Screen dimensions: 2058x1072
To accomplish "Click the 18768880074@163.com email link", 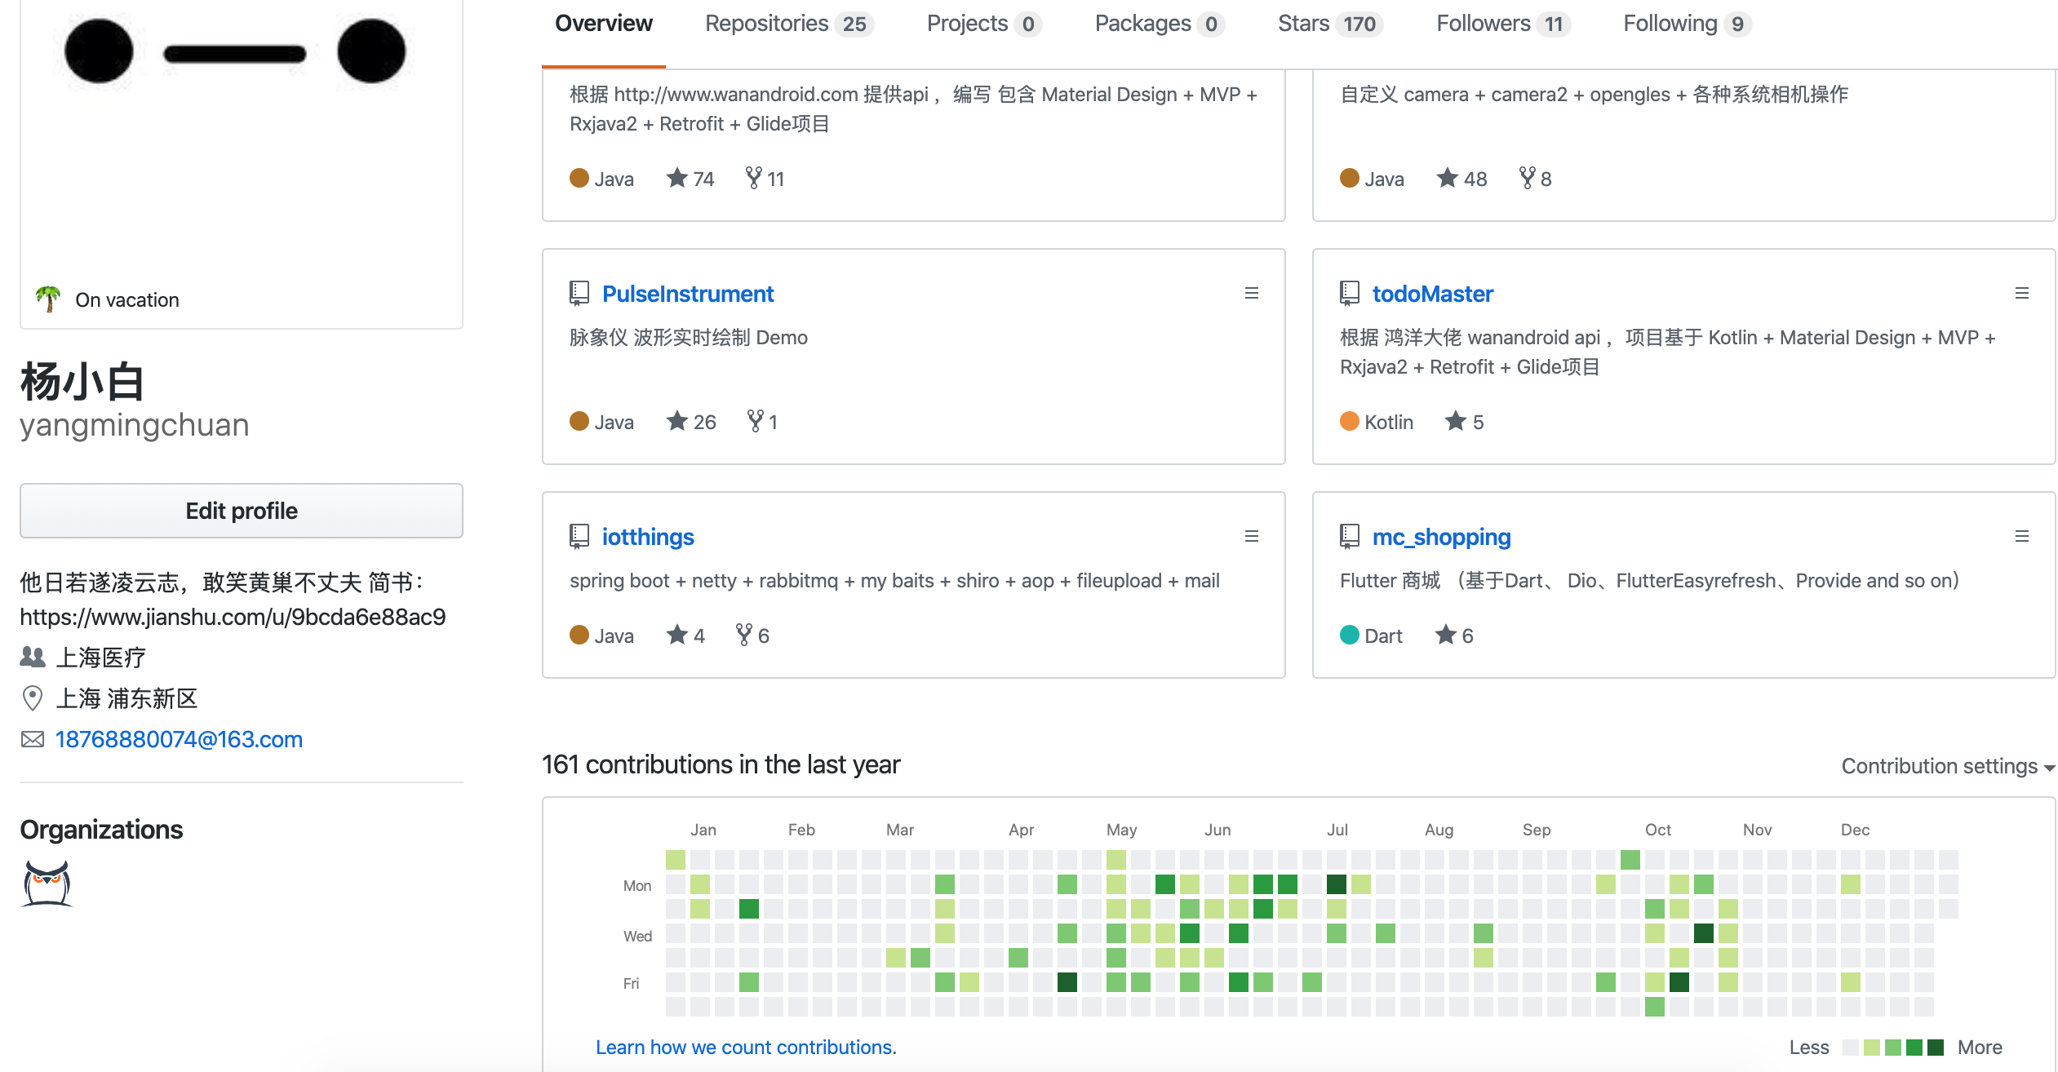I will point(179,739).
